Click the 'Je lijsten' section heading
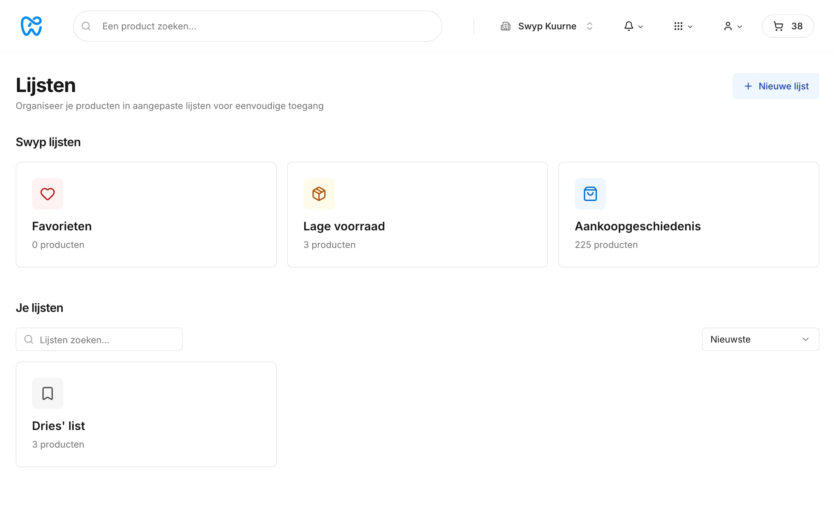 (x=40, y=308)
